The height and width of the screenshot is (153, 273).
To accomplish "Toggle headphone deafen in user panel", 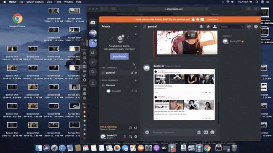I will pos(130,136).
